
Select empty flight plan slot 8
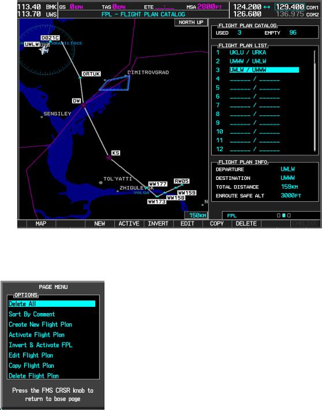click(254, 114)
